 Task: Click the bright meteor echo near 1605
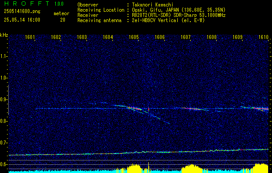pos(135,108)
